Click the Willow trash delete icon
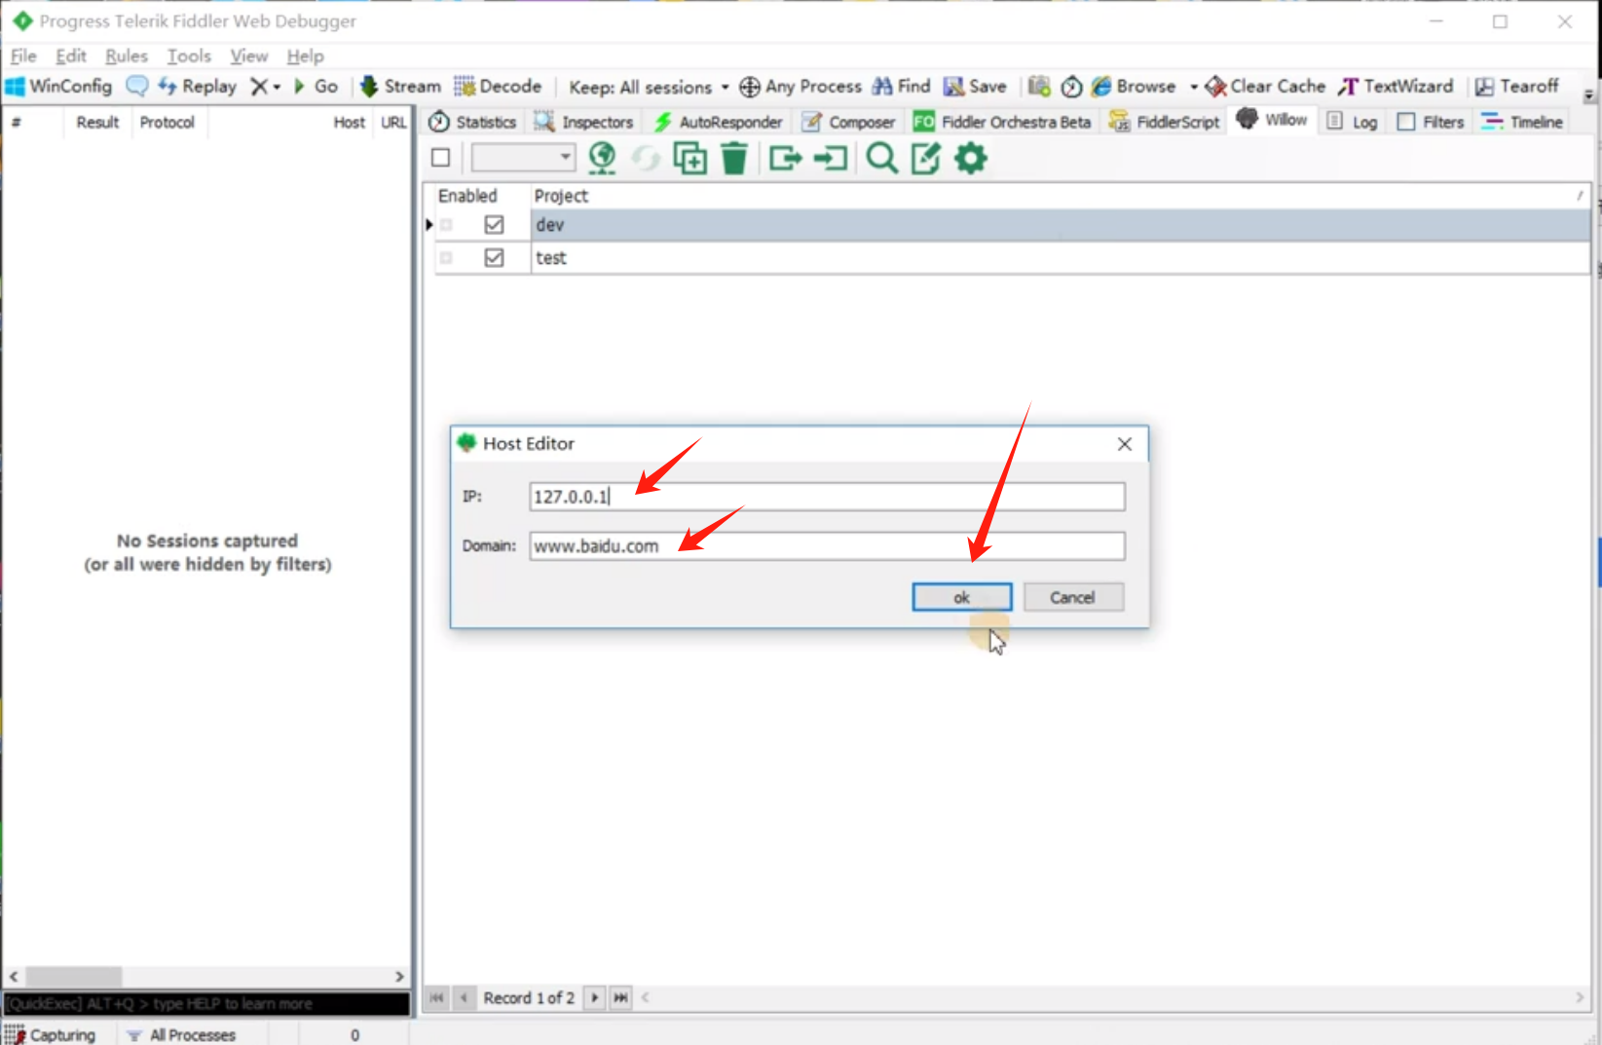 coord(734,158)
